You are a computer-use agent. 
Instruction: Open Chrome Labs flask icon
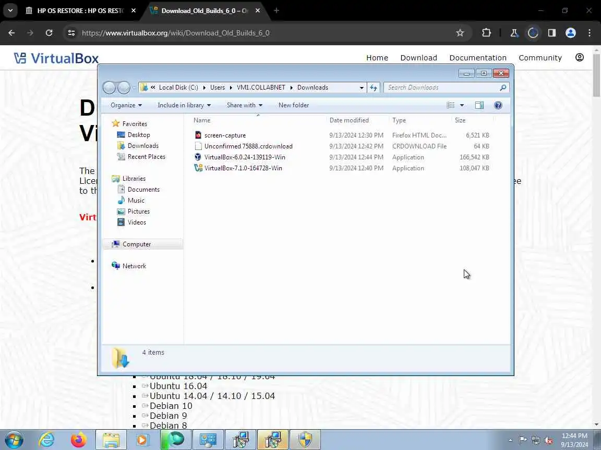click(514, 33)
